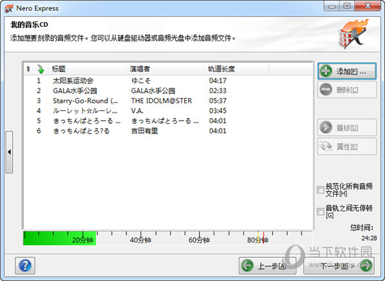Click the green arrow column header icon
Viewport: 385px width, 281px height.
(x=41, y=69)
